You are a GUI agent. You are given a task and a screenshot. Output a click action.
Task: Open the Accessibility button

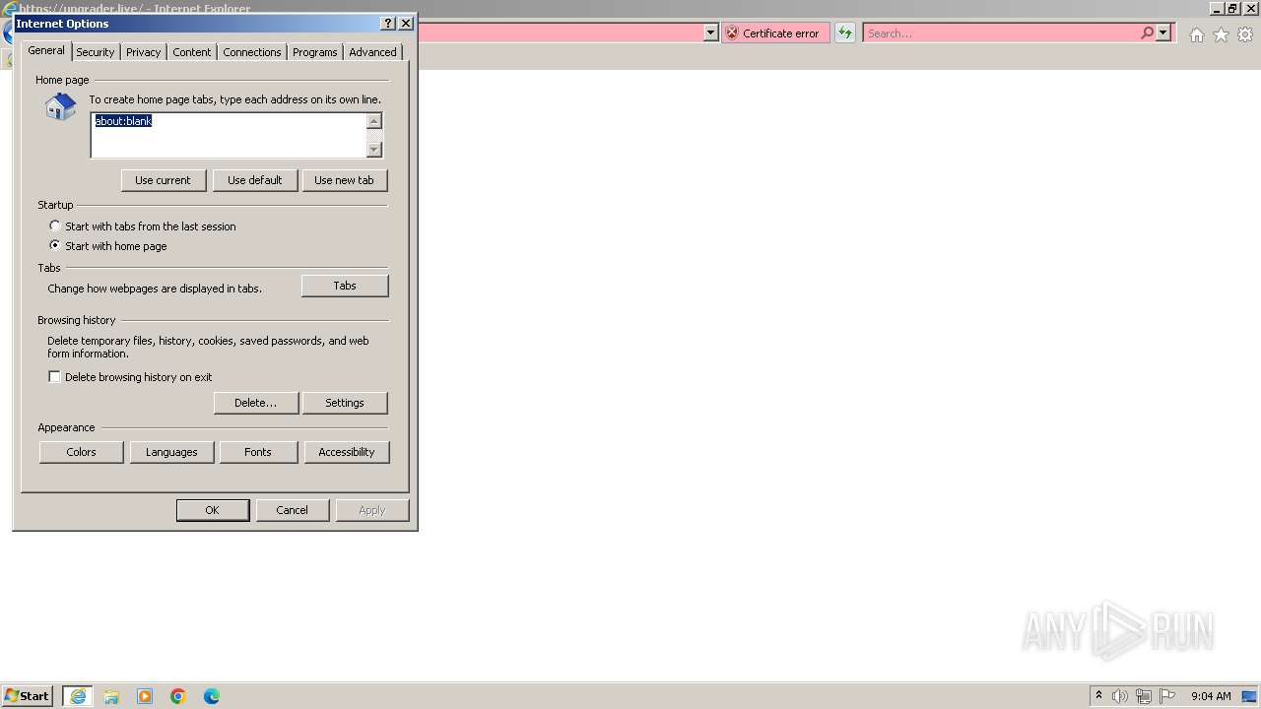point(347,452)
